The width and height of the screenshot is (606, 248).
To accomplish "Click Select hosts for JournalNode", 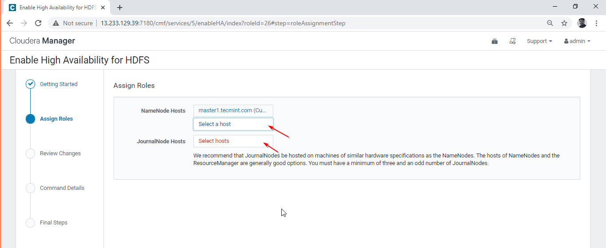I will [x=233, y=141].
